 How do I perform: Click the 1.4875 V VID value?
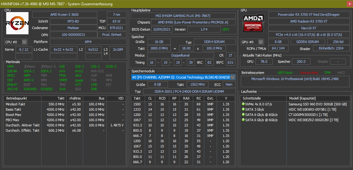tap(117, 125)
